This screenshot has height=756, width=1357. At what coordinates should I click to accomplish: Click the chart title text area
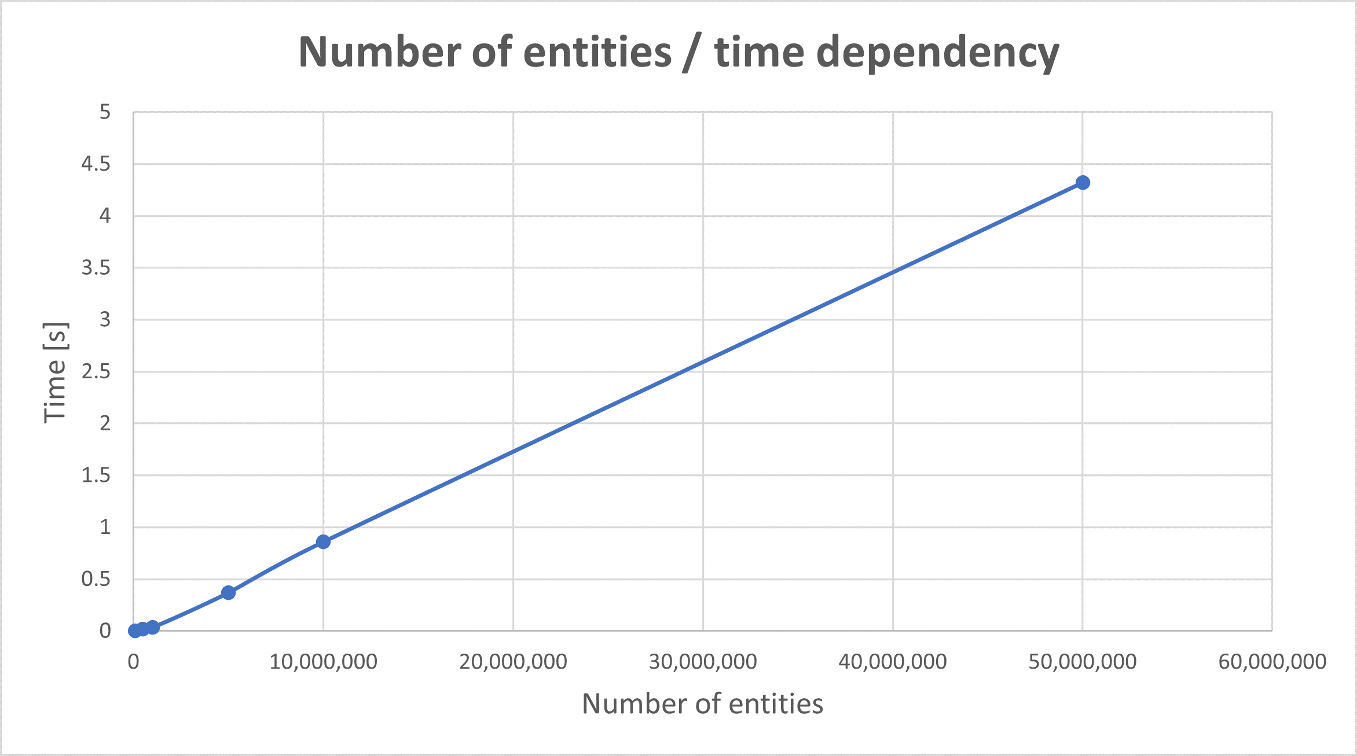coord(678,42)
